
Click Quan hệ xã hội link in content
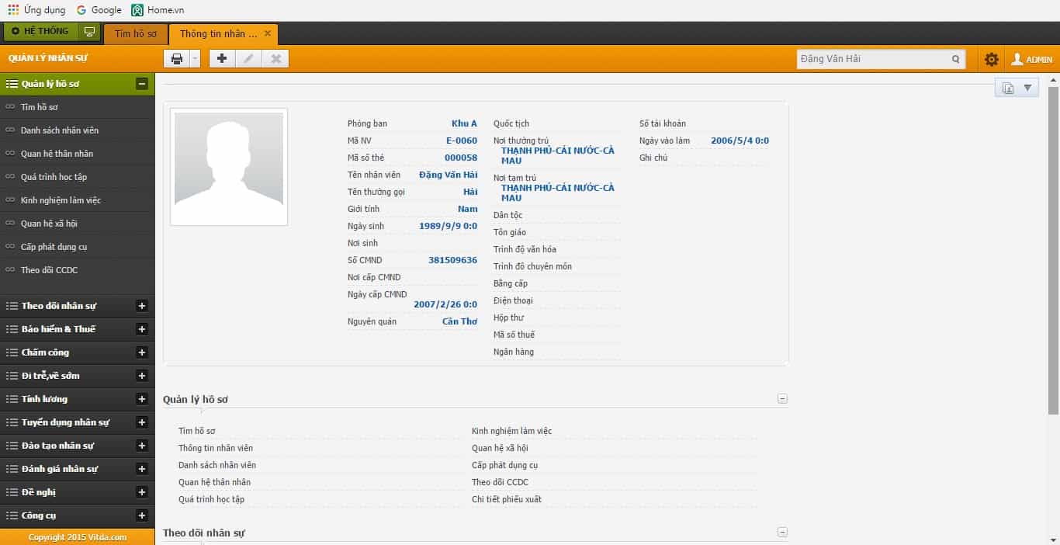500,448
